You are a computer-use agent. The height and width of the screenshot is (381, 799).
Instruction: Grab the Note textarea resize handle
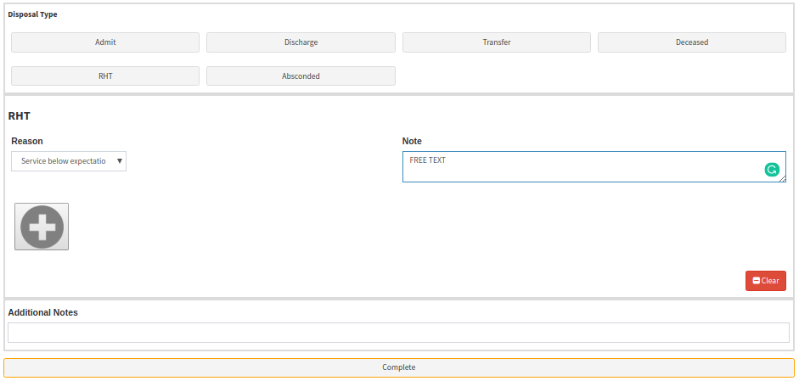tap(782, 178)
